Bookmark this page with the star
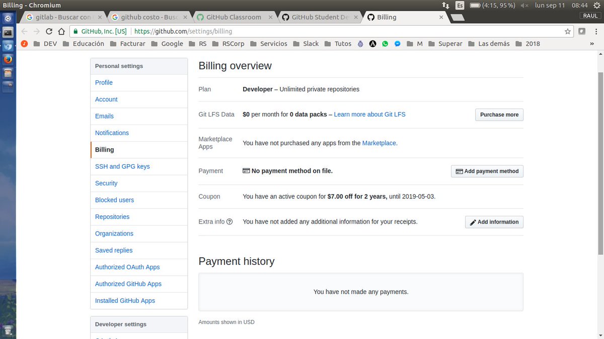This screenshot has height=339, width=604. tap(568, 31)
